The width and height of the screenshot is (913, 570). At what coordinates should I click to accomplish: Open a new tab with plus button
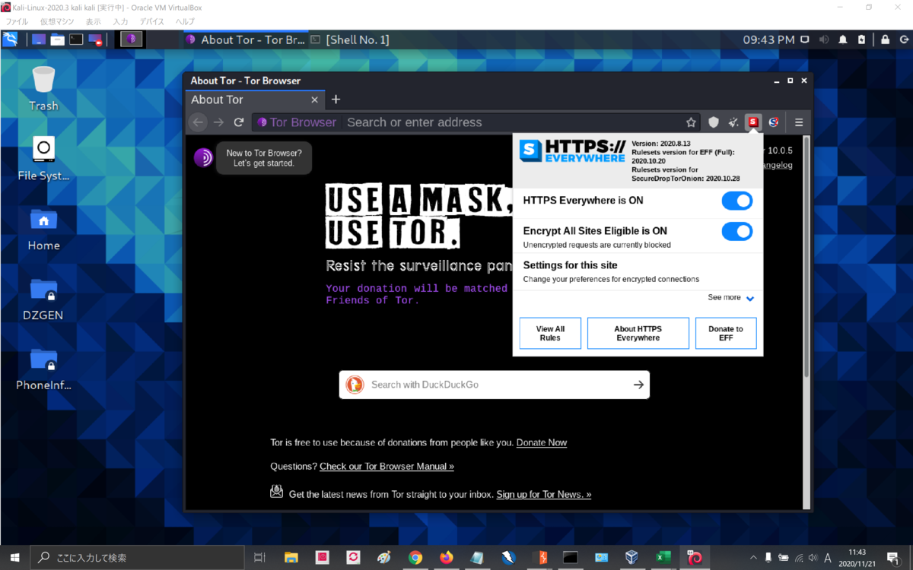click(x=336, y=100)
